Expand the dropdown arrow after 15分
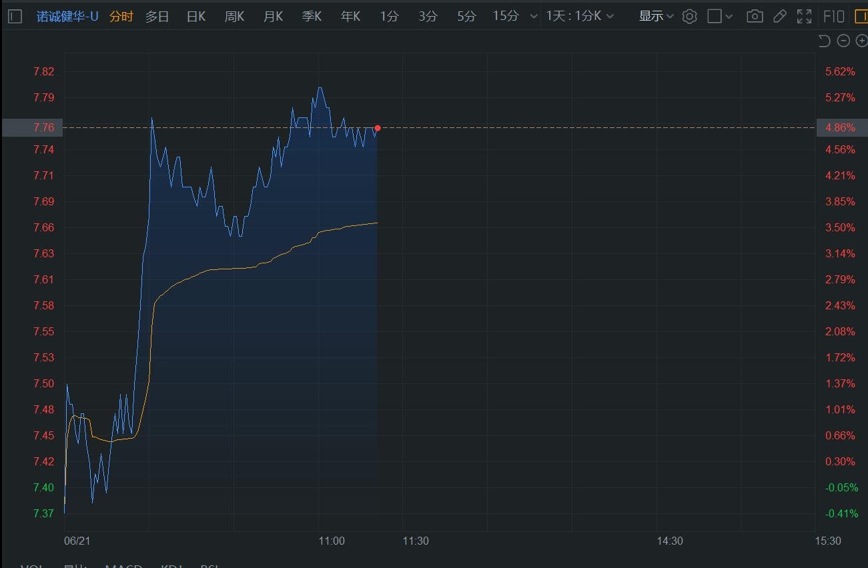 (533, 17)
